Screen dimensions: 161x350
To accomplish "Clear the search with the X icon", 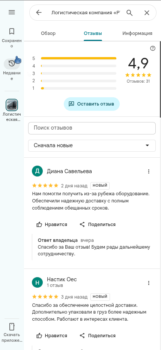I will coord(147,13).
